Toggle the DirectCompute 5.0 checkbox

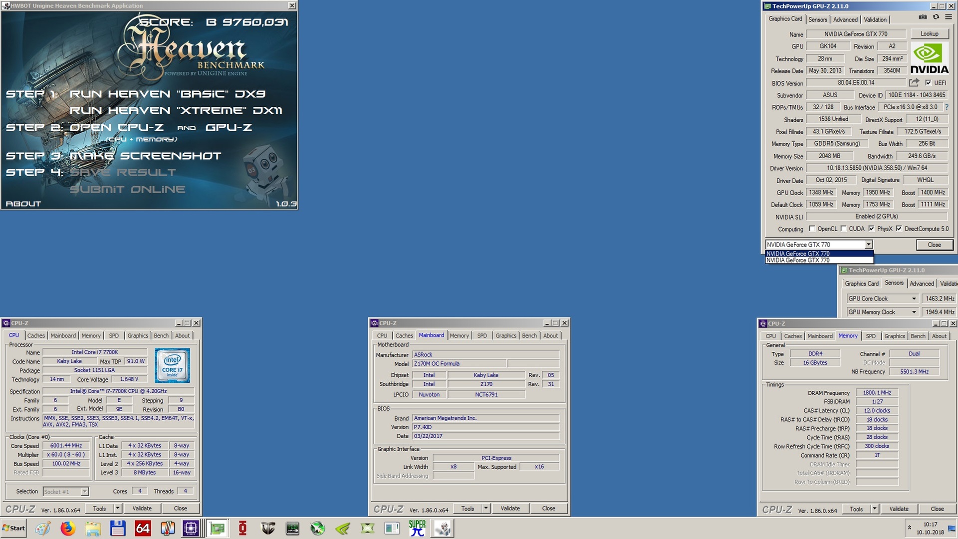899,229
